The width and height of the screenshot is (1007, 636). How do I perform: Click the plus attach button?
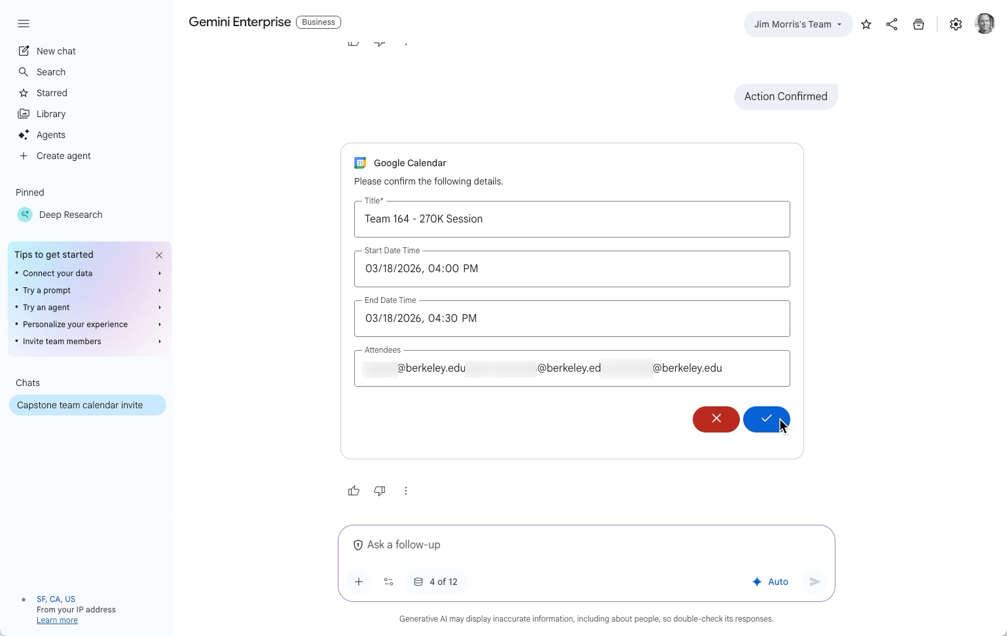(359, 582)
